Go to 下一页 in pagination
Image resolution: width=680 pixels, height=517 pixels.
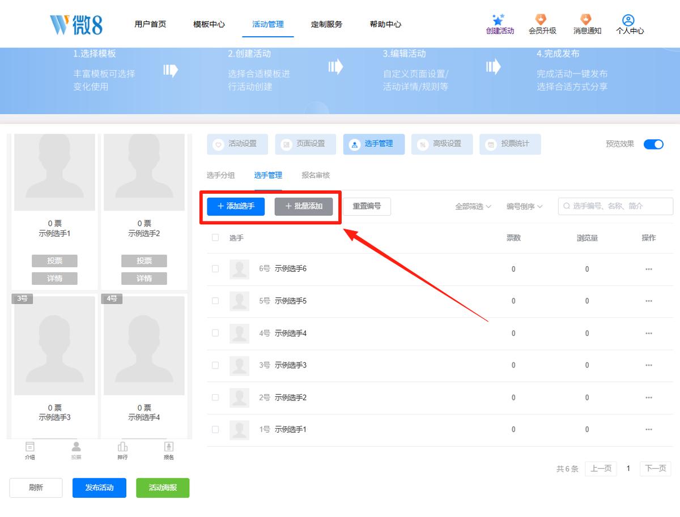[656, 469]
